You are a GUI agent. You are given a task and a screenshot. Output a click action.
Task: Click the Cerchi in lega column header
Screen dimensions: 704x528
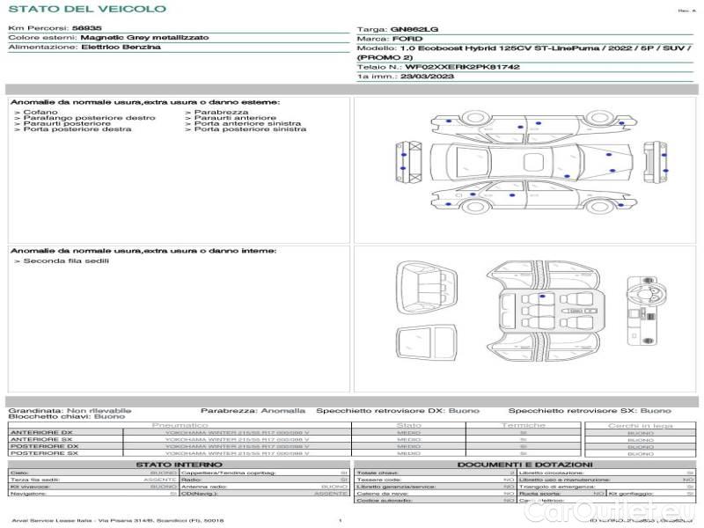click(x=640, y=425)
